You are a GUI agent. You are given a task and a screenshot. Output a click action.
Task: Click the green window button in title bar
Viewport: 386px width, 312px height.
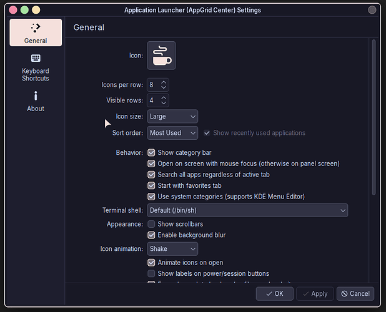point(25,10)
